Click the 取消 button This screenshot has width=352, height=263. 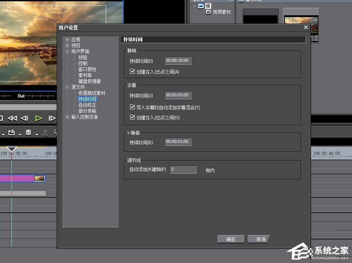click(x=259, y=239)
